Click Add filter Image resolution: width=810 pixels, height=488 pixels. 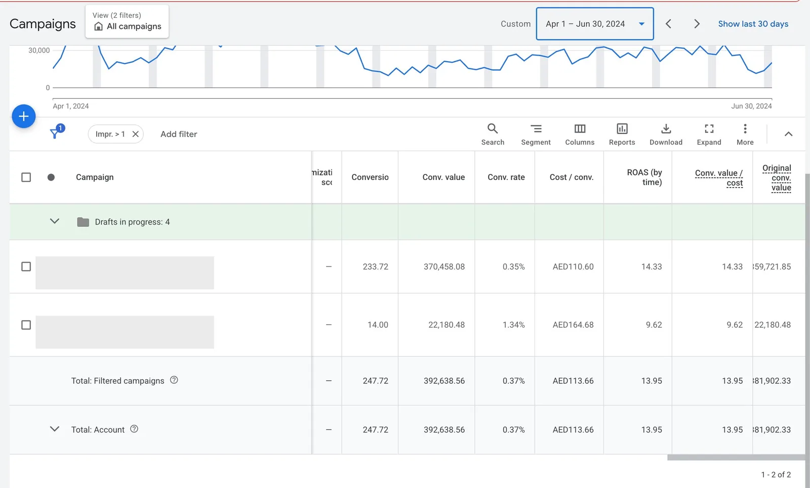(179, 134)
